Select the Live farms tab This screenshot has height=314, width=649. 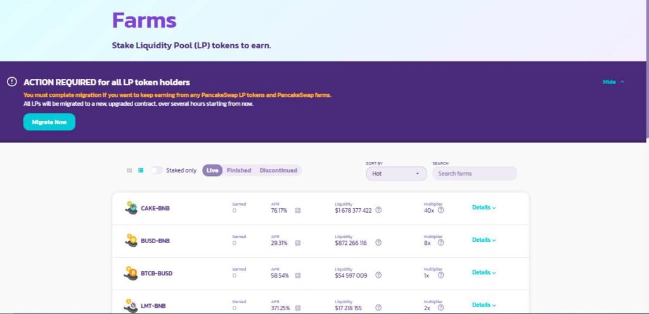point(212,170)
